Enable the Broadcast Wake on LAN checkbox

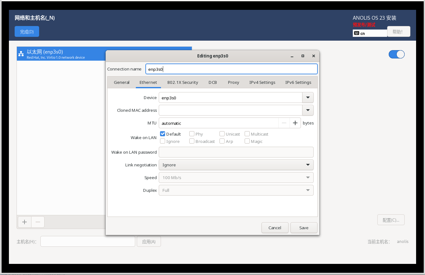click(x=192, y=141)
